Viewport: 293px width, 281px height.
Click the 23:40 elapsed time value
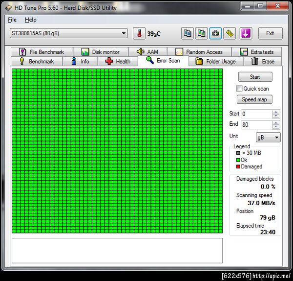268,232
